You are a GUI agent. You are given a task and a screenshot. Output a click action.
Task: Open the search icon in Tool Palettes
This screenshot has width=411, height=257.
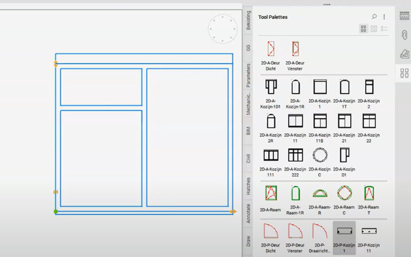[374, 17]
